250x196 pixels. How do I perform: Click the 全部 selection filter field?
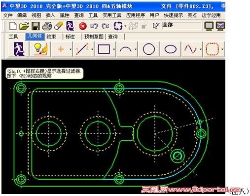(x=182, y=26)
